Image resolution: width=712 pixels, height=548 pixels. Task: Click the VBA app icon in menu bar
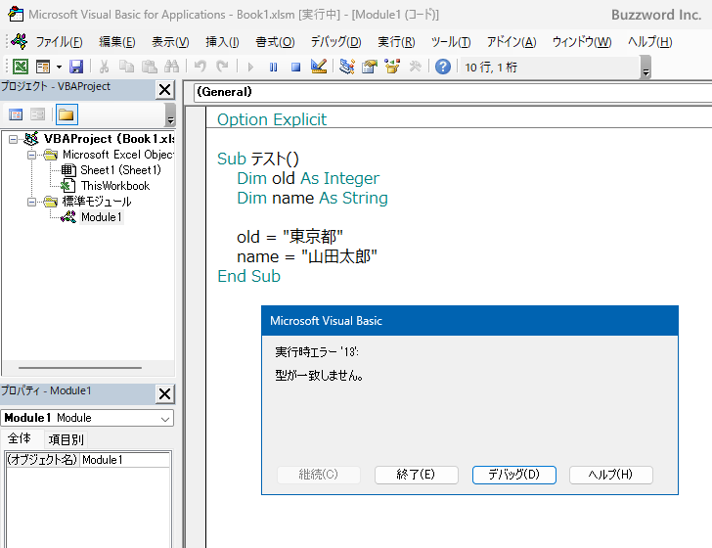20,42
